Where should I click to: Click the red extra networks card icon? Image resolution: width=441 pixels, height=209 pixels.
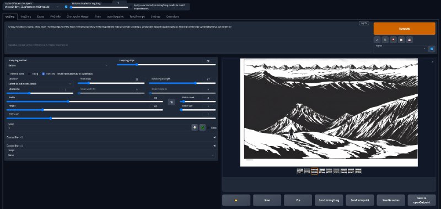(393, 40)
